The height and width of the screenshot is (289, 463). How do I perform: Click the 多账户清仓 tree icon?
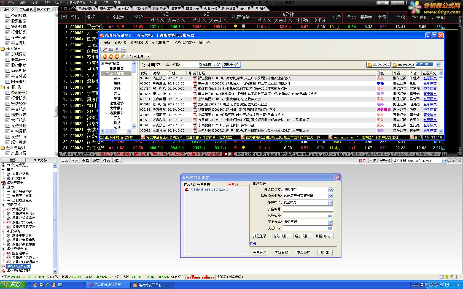pyautogui.click(x=3, y=183)
